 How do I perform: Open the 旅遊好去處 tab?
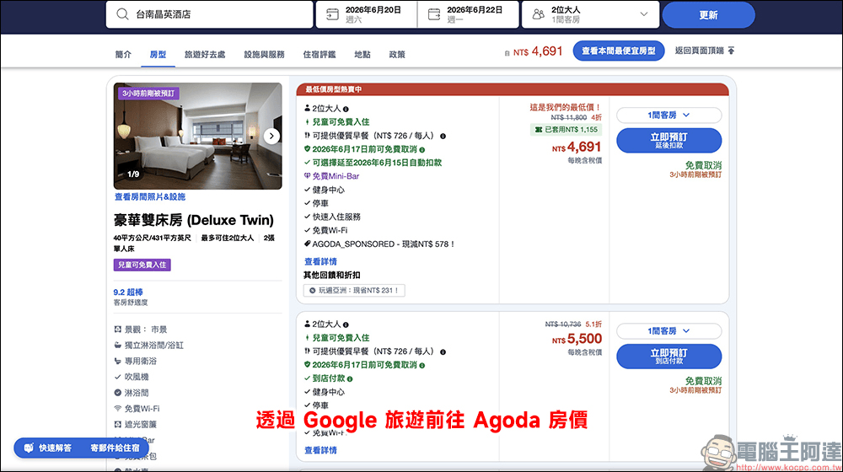205,54
